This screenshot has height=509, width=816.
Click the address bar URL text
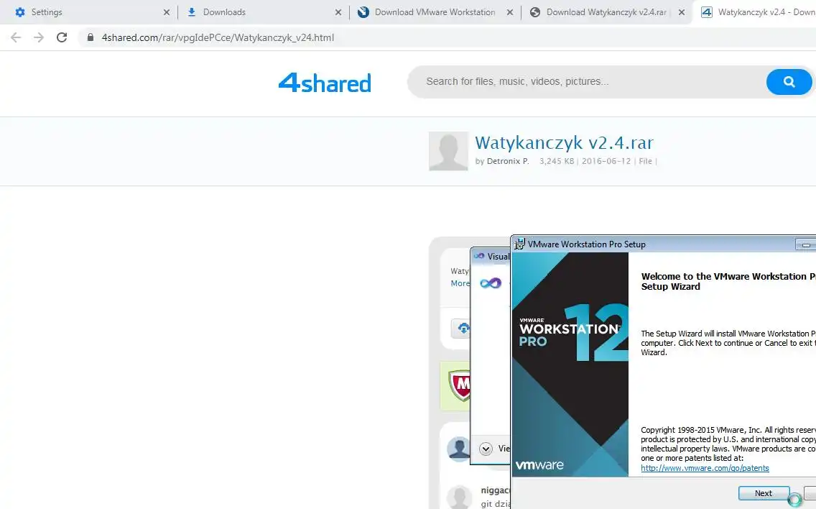point(218,37)
